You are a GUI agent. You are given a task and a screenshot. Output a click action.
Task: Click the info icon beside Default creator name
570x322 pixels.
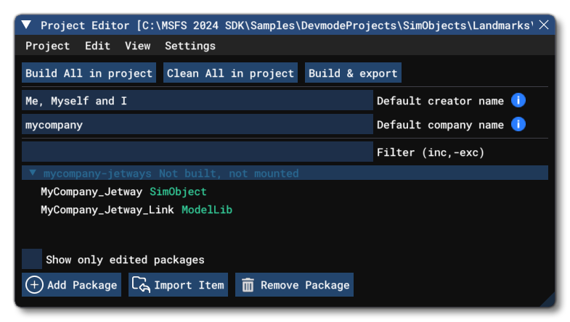[x=518, y=101]
